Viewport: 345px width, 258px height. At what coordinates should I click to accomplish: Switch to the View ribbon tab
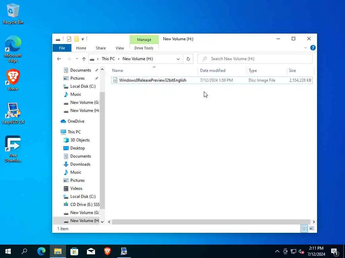point(120,48)
